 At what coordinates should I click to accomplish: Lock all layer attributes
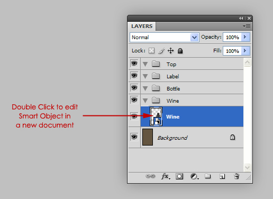[180, 51]
